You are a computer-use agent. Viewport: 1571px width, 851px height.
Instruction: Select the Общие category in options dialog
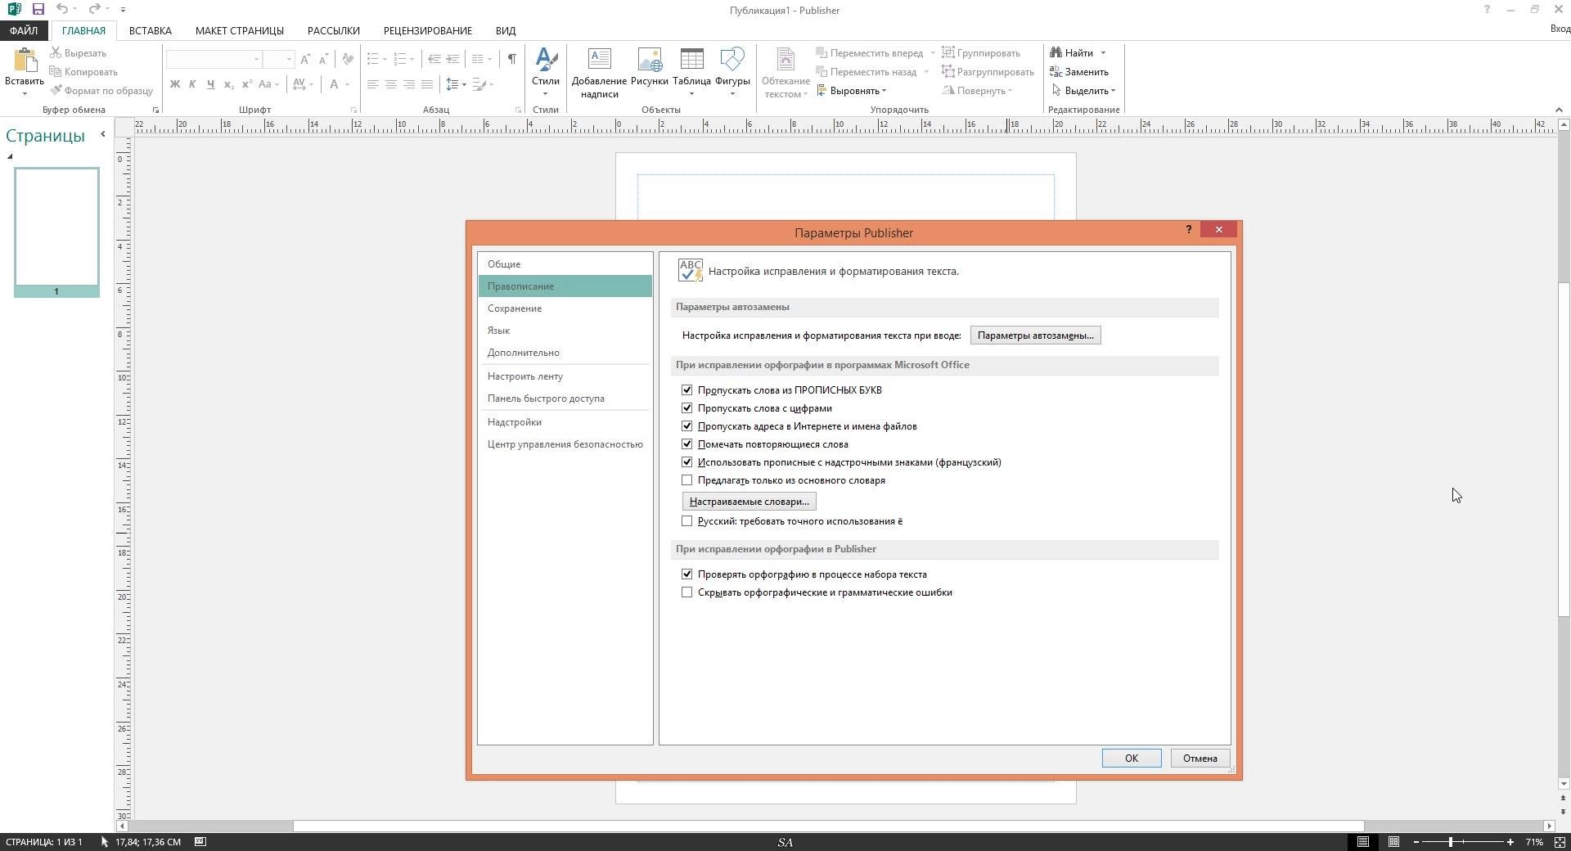click(565, 264)
